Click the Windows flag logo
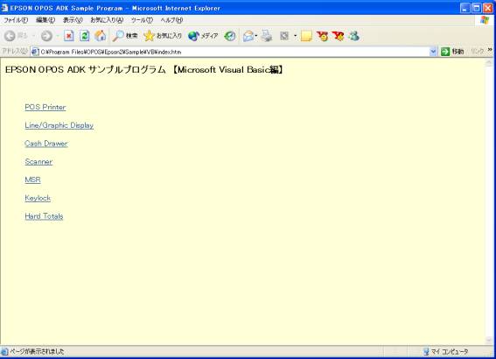Screen dimensions: 496x359 pyautogui.click(x=485, y=21)
